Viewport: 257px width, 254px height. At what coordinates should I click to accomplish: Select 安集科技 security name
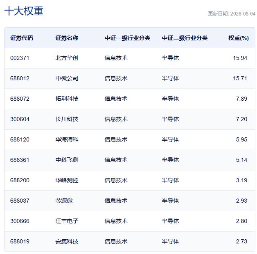[x=67, y=242]
